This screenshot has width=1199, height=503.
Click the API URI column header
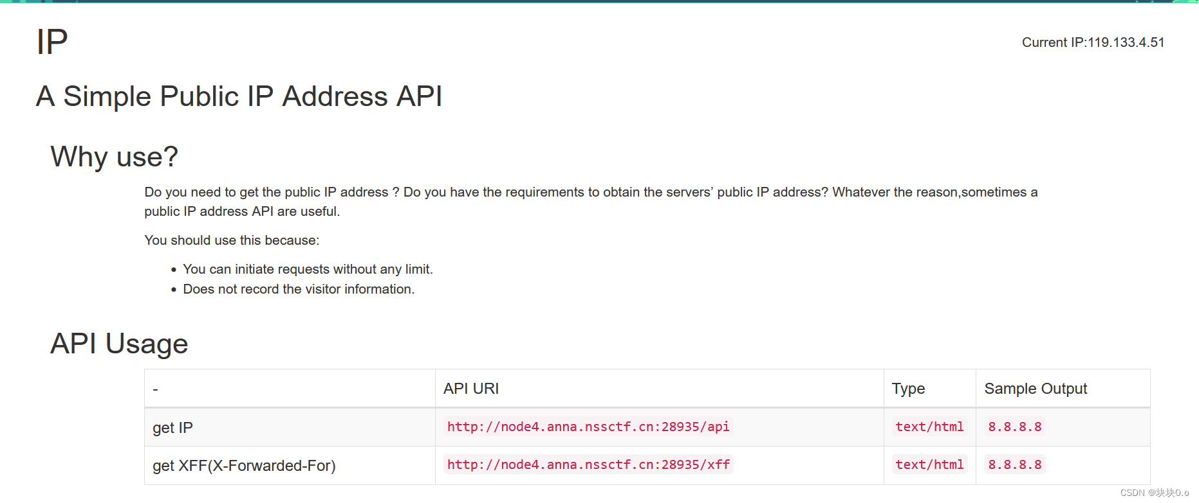[x=471, y=389]
